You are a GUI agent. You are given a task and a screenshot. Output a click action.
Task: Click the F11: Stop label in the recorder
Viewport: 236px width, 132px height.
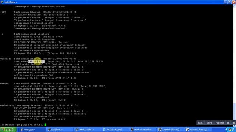[220, 123]
